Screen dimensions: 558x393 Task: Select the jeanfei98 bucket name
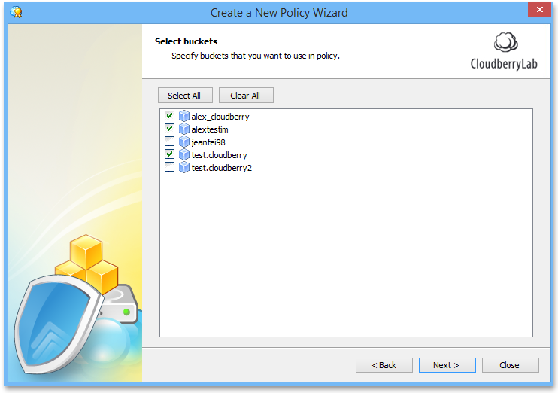(x=208, y=142)
